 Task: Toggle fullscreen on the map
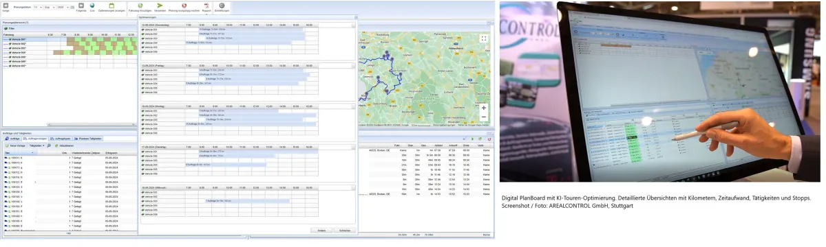(x=484, y=39)
